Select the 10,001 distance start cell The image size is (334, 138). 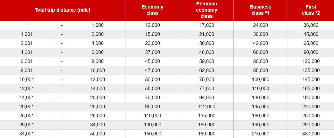pyautogui.click(x=27, y=80)
